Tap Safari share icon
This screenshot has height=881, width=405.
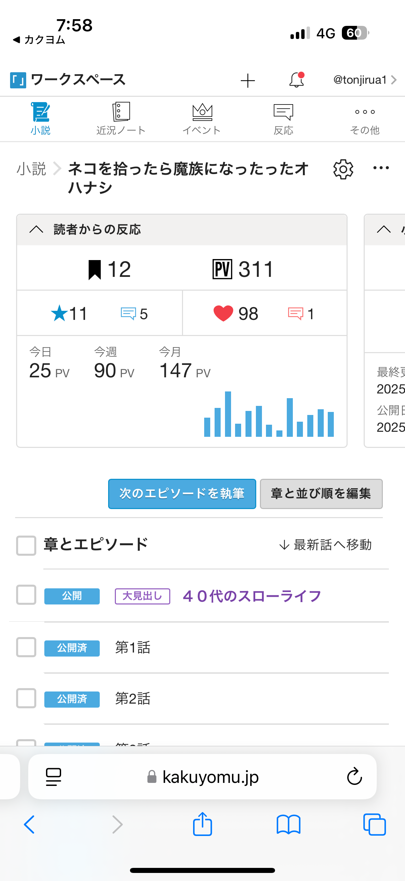coord(202,824)
